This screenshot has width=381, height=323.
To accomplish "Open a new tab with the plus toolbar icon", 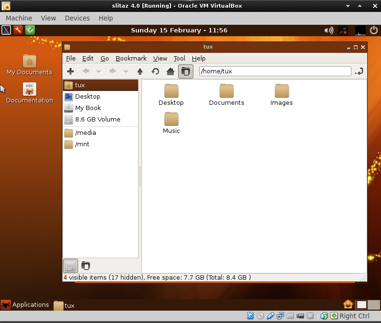I will click(x=70, y=71).
